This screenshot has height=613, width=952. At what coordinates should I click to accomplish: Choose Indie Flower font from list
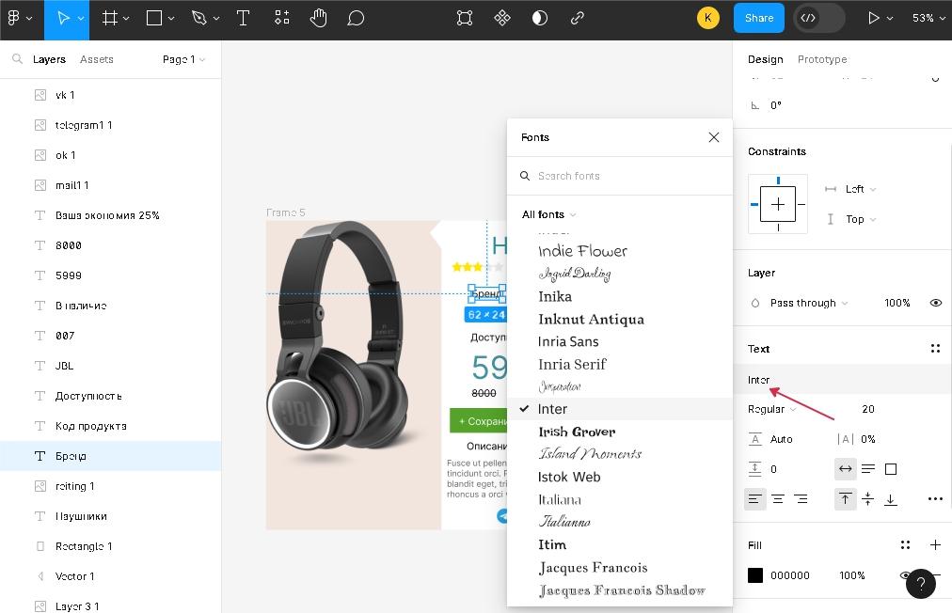point(582,251)
